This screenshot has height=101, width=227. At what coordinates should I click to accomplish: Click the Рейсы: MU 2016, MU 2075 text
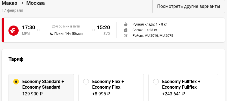(x=153, y=36)
